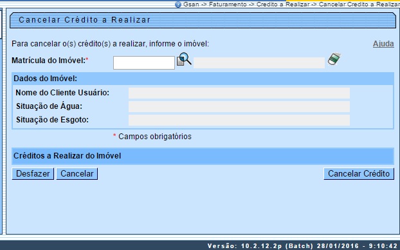This screenshot has height=250, width=400.
Task: Click the breadcrumb path Gsan Faturamento text
Action: 291,5
